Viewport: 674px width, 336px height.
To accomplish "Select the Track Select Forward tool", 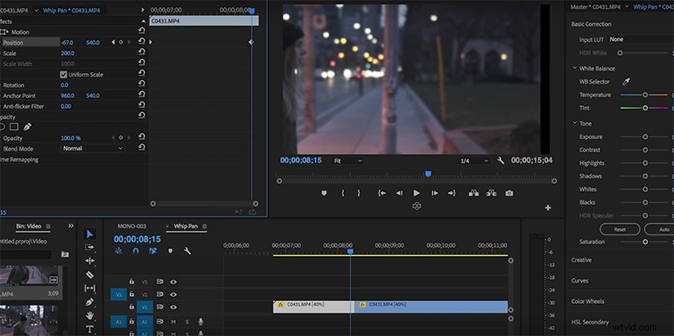I will point(89,247).
